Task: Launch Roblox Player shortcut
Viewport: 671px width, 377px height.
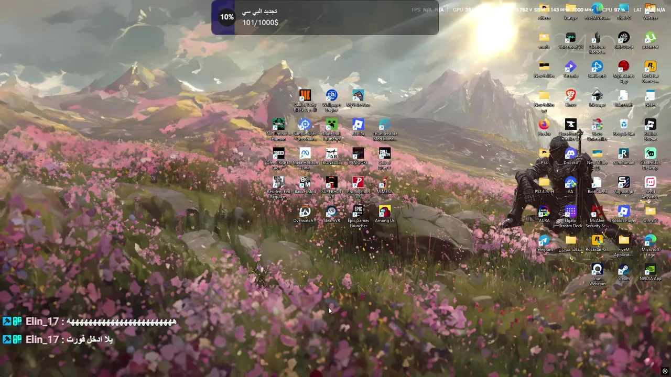Action: [x=623, y=211]
